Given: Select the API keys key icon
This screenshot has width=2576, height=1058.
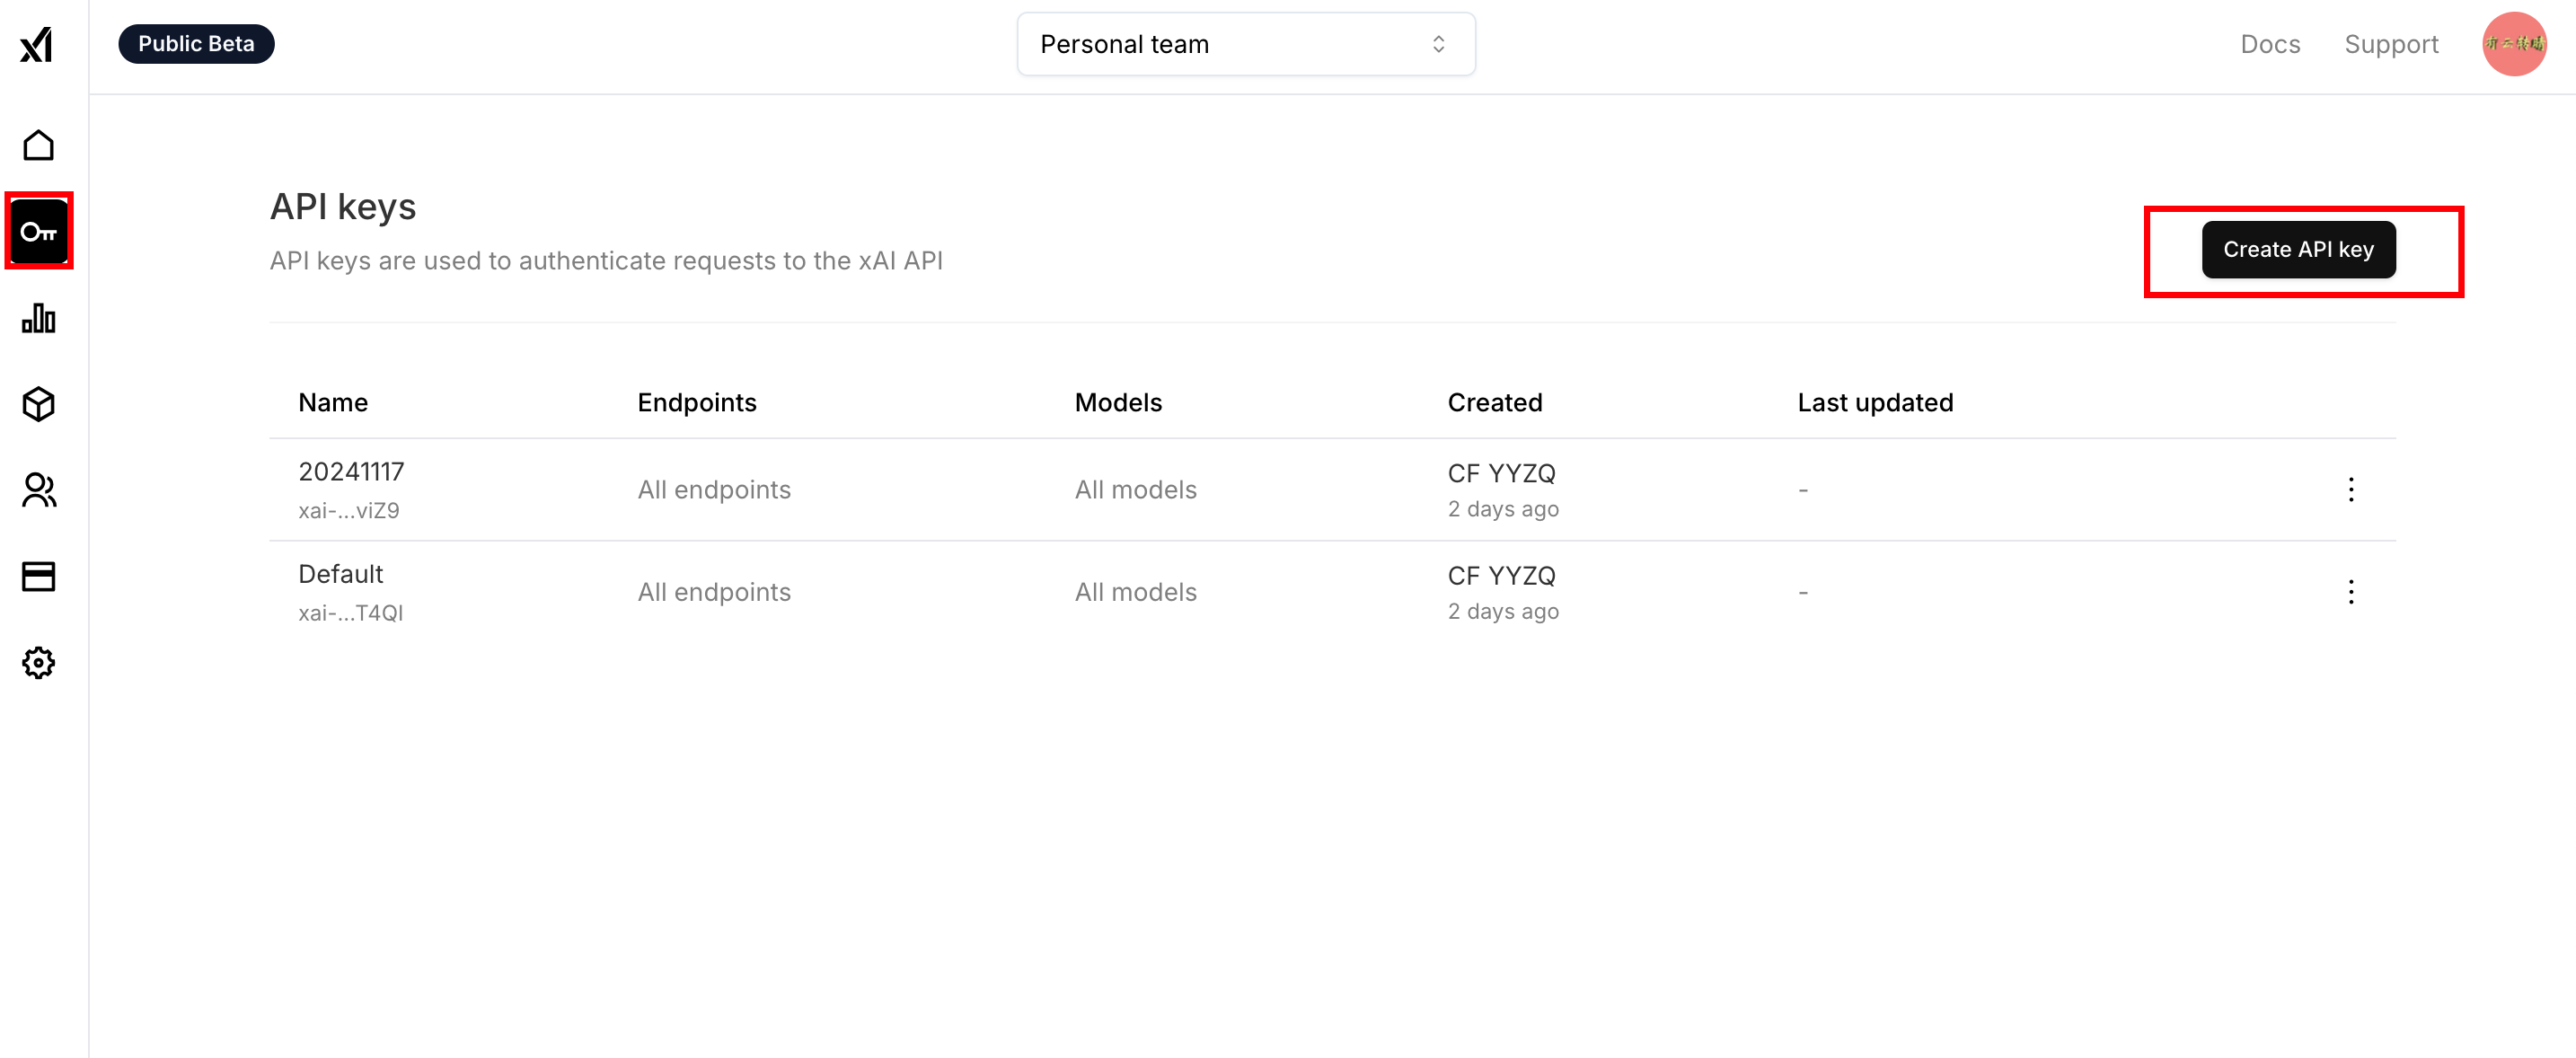Looking at the screenshot, I should (x=38, y=232).
